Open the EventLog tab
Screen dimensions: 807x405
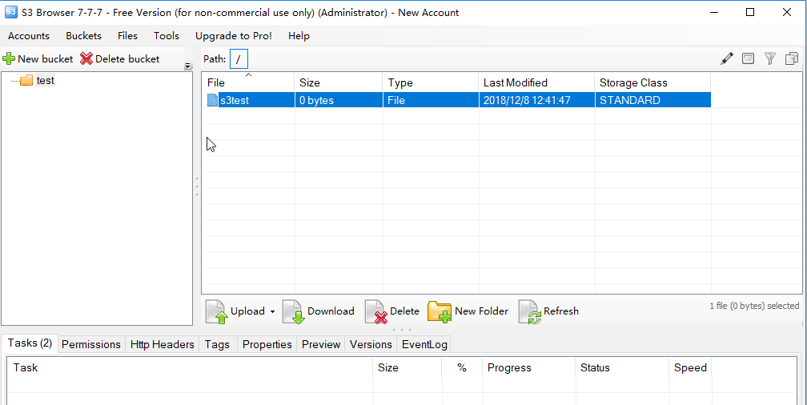coord(424,344)
